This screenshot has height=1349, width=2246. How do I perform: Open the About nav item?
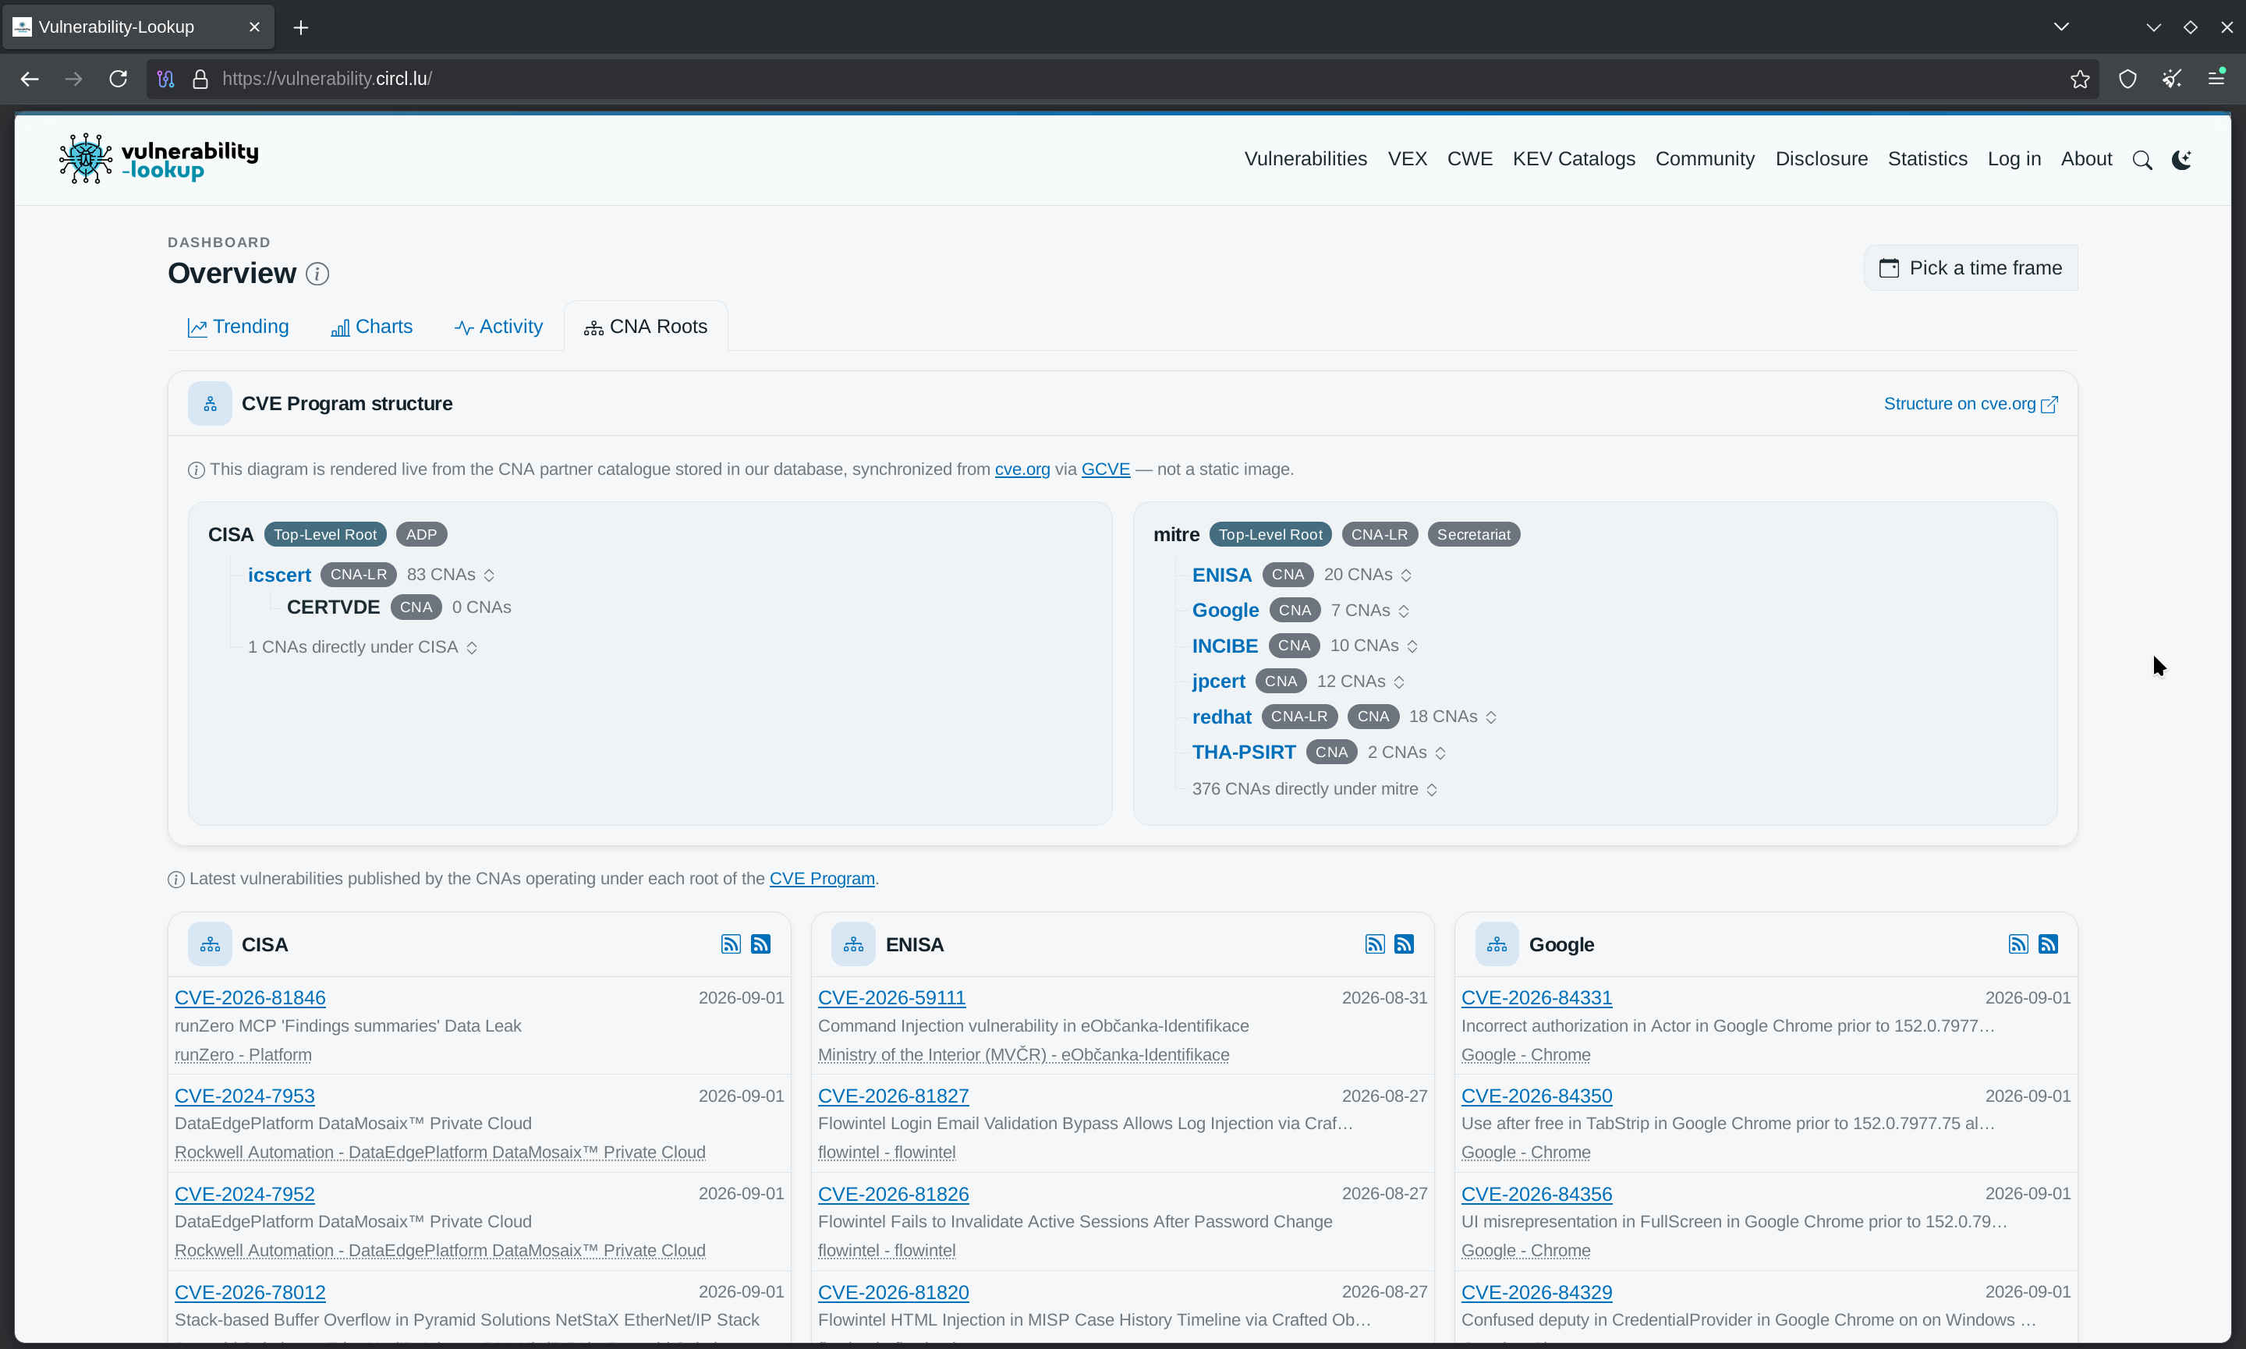(x=2086, y=159)
